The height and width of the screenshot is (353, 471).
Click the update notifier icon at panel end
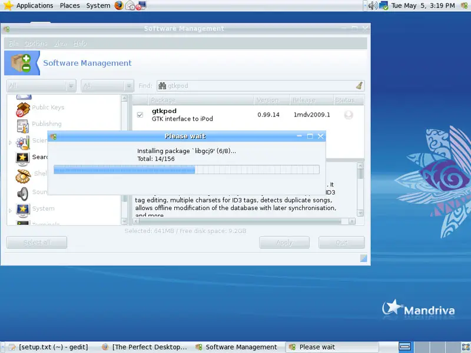pyautogui.click(x=465, y=5)
